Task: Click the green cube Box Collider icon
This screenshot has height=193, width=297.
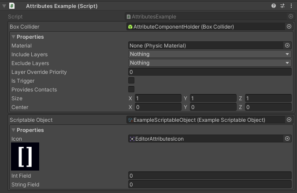Action: point(130,27)
